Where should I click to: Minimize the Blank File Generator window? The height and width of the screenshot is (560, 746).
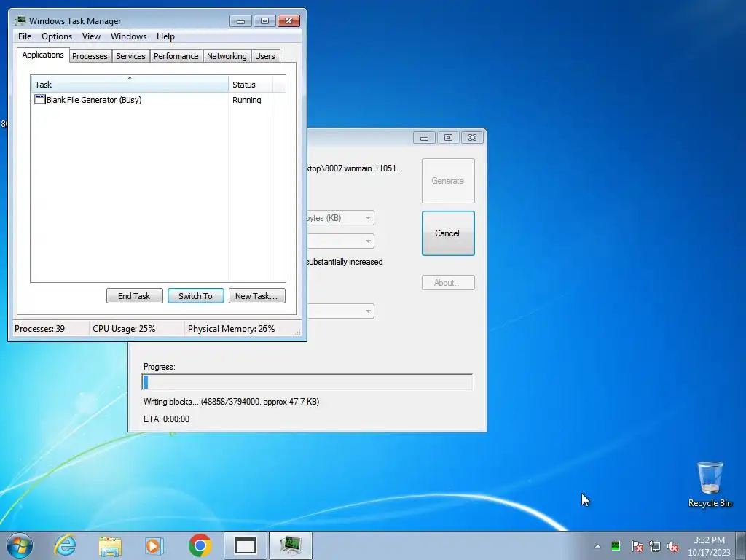pos(425,138)
